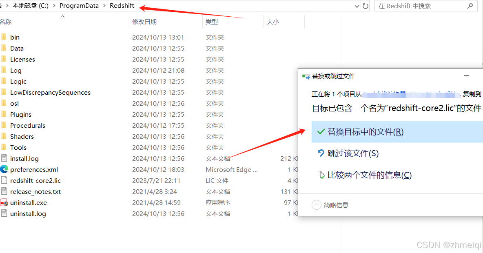Viewport: 483px width, 253px height.
Task: Navigate to ProgramData in breadcrumb
Action: point(79,6)
